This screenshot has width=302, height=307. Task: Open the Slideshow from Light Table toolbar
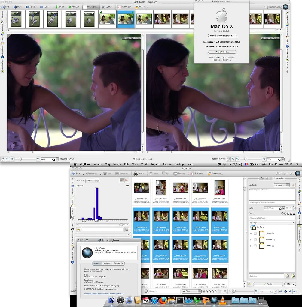tap(142, 7)
